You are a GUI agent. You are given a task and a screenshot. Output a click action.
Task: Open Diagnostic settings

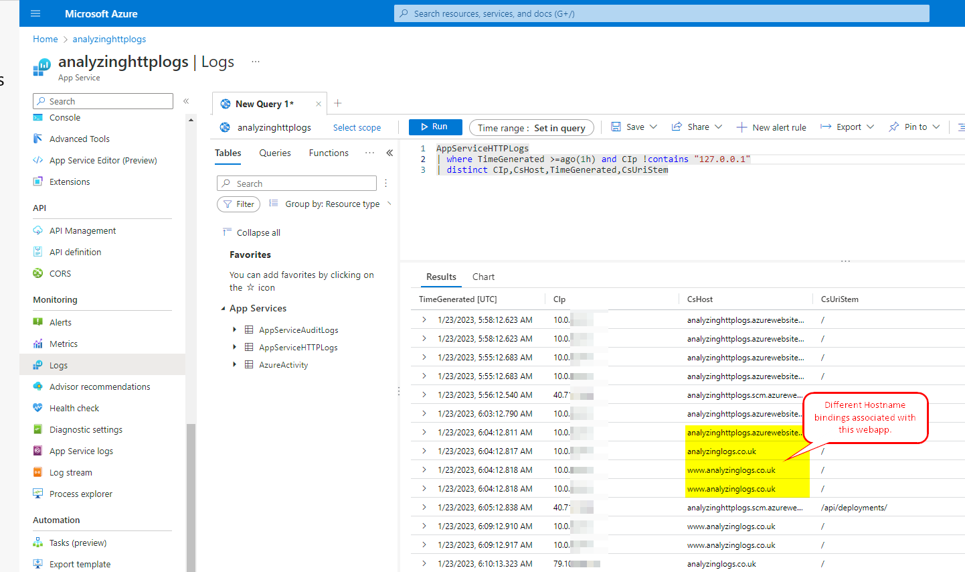tap(86, 429)
